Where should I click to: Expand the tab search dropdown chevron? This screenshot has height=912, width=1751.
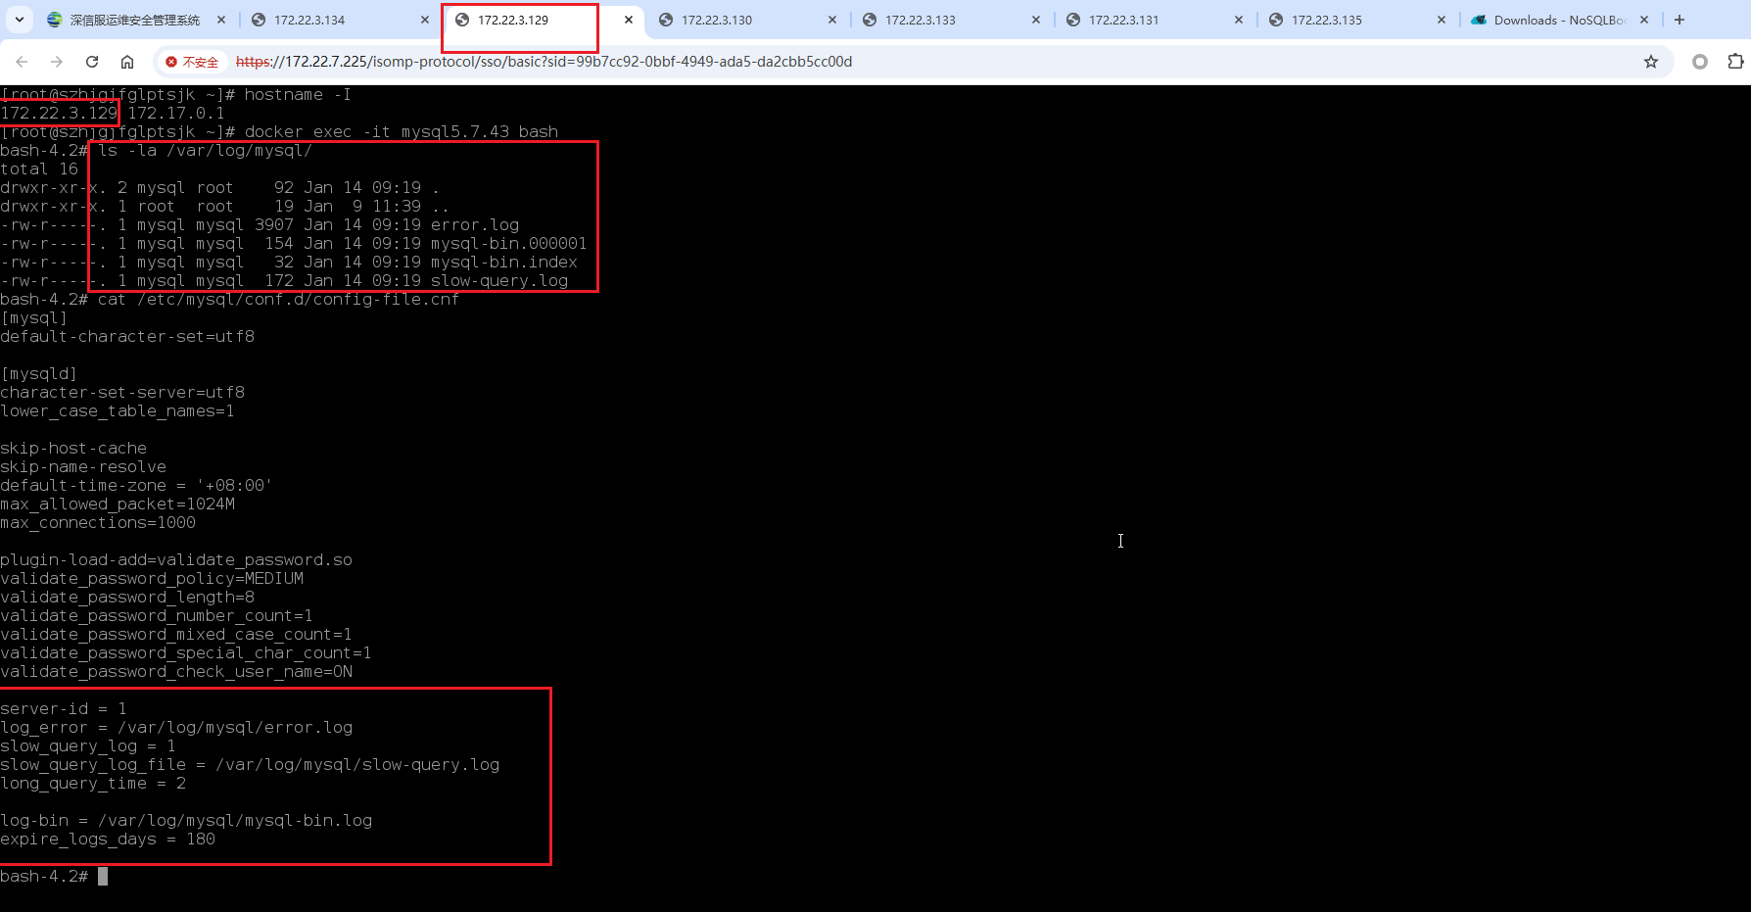20,20
